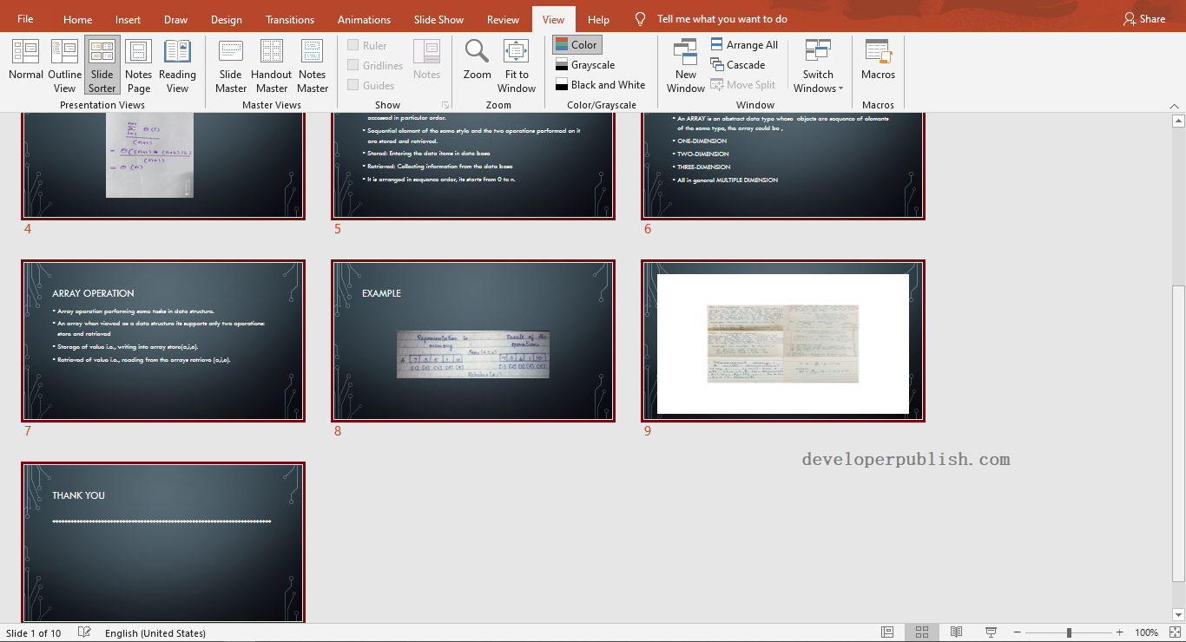Image resolution: width=1186 pixels, height=642 pixels.
Task: Click spell check status bar icon
Action: (x=84, y=632)
